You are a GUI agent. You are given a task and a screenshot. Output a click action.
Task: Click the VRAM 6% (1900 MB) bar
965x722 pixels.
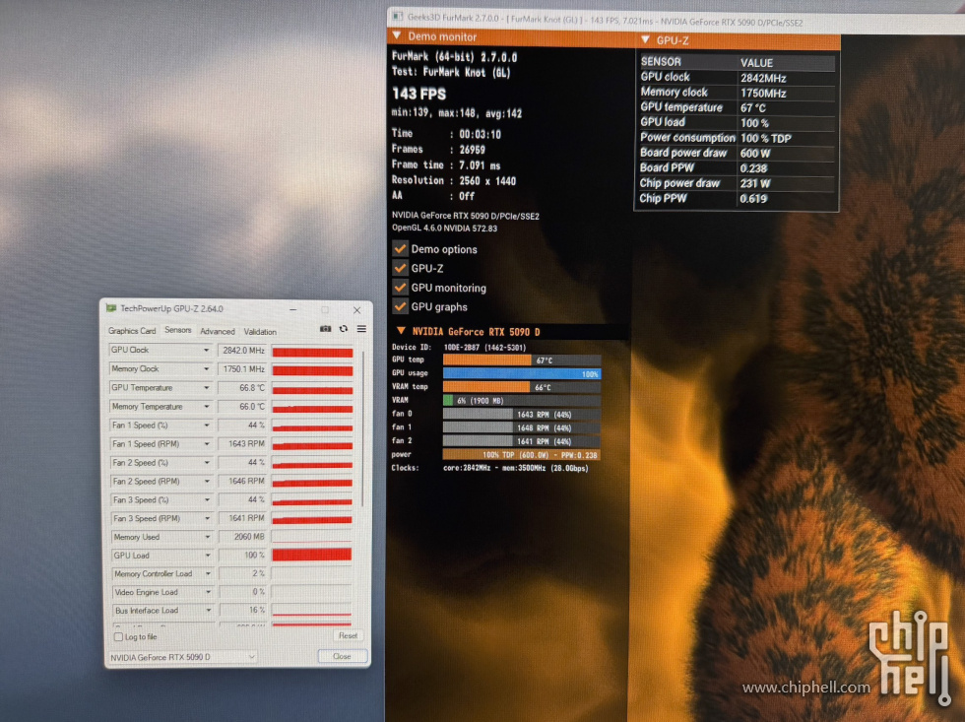(x=522, y=401)
